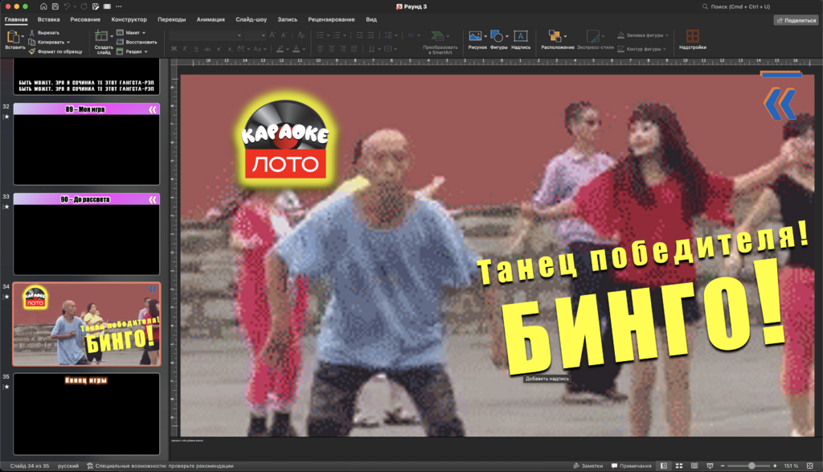This screenshot has width=823, height=472.
Task: Open the Раздел section dropdown
Action: click(133, 51)
